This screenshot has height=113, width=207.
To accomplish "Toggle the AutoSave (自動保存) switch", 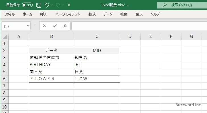I will coord(27,5).
